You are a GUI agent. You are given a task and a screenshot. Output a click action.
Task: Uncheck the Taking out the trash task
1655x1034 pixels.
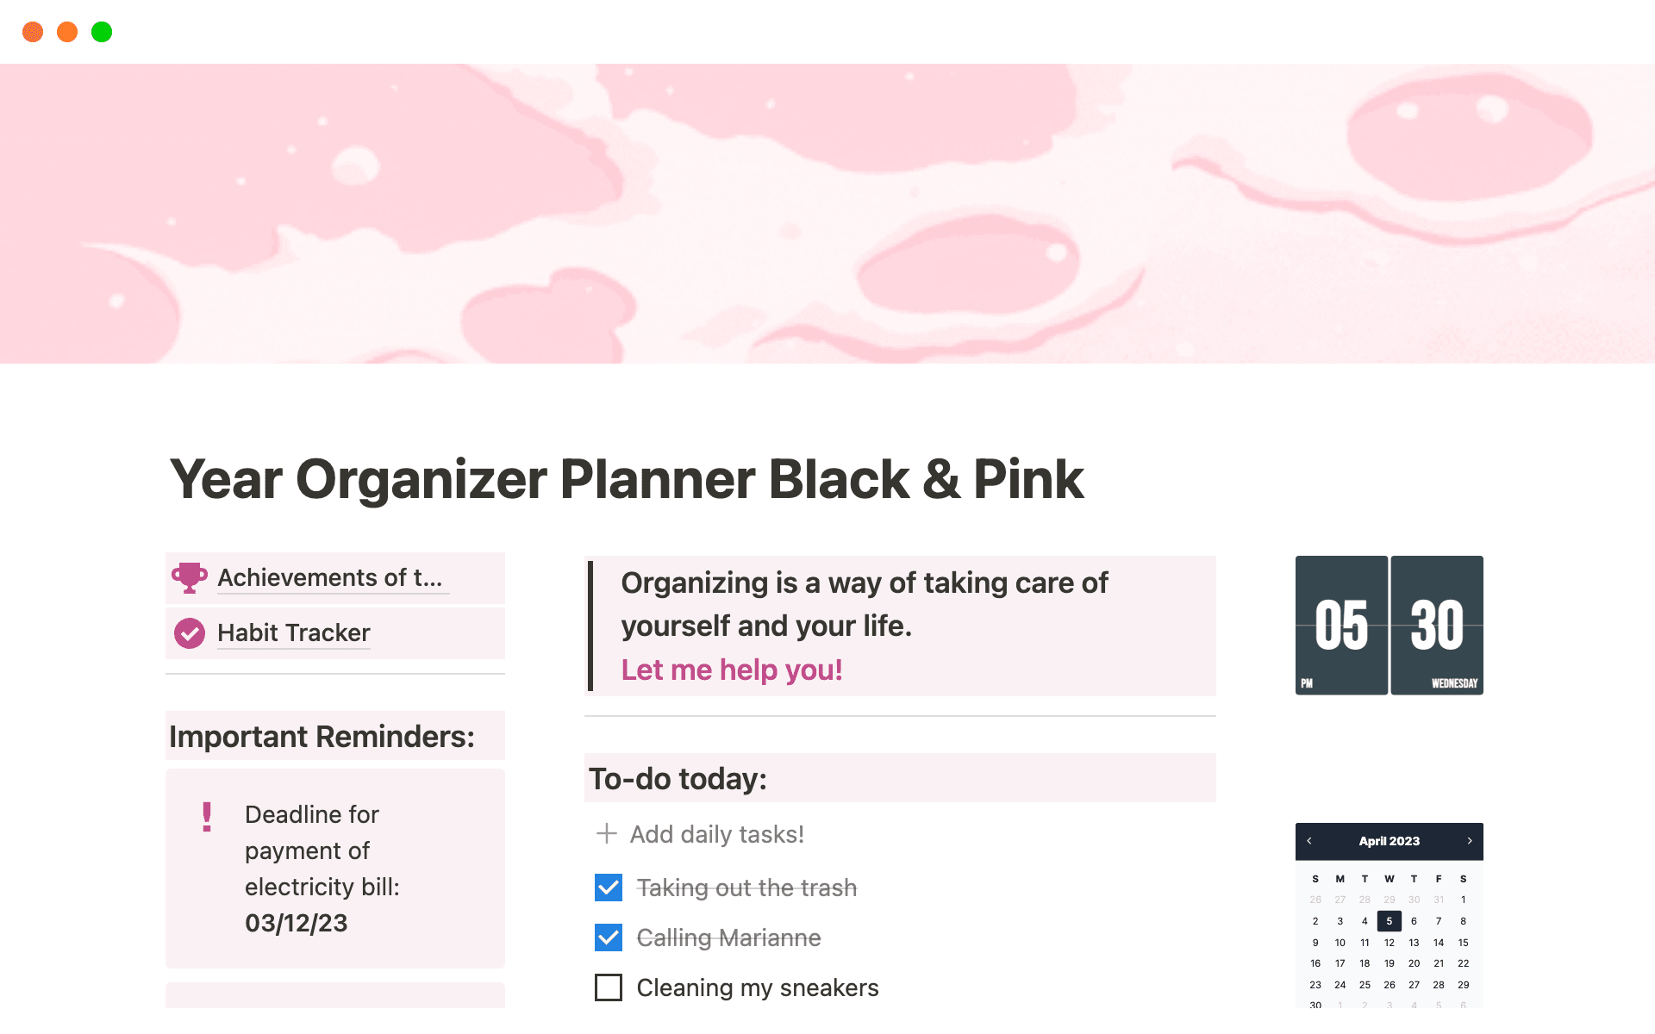click(609, 887)
